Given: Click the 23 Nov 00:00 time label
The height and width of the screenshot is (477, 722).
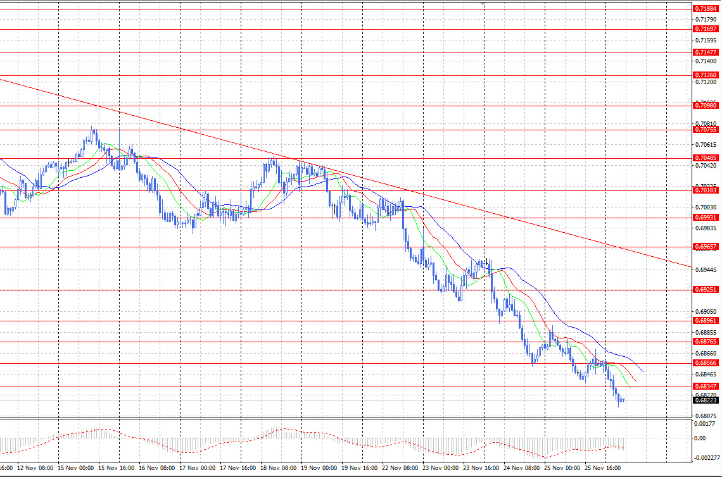Looking at the screenshot, I should (x=440, y=468).
